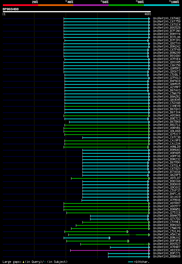The image size is (182, 264).
Task: Select the UniRef100_A9TLD7 label
Action: [167, 178]
